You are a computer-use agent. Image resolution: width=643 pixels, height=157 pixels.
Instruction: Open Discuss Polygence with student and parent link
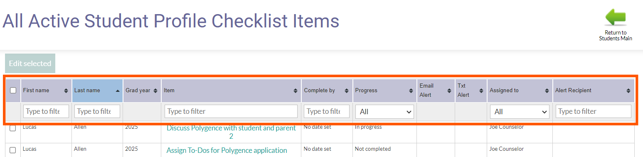coord(231,132)
